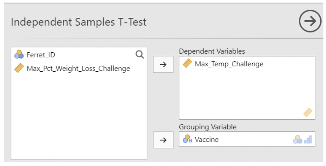This screenshot has height=166, width=326.
Task: Select the Ferret_ID variable
Action: (x=41, y=55)
